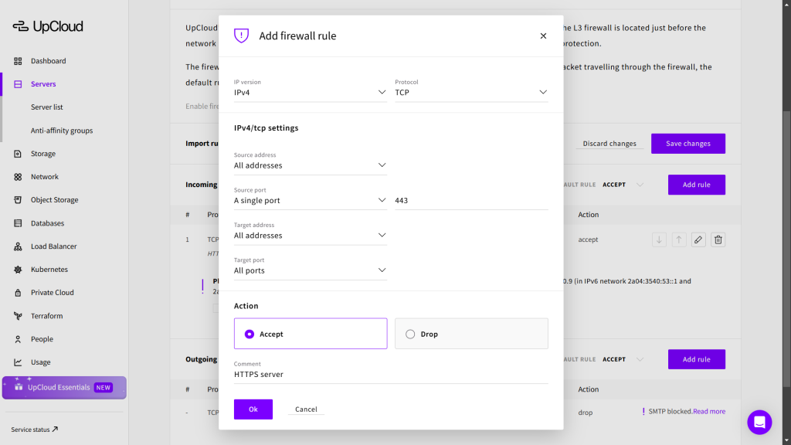Open the Dashboard icon in sidebar
The image size is (791, 445).
[x=18, y=61]
